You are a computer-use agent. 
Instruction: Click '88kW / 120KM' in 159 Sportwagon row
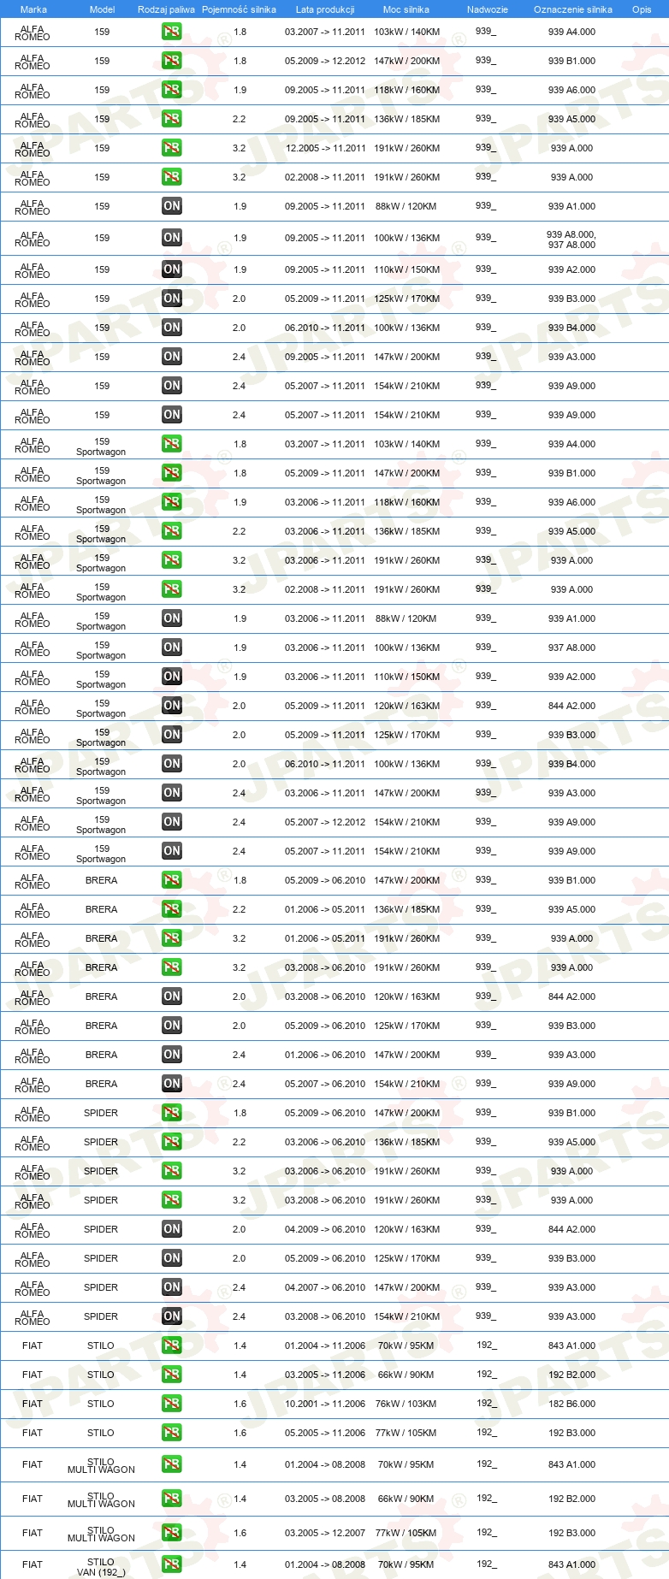tap(406, 618)
